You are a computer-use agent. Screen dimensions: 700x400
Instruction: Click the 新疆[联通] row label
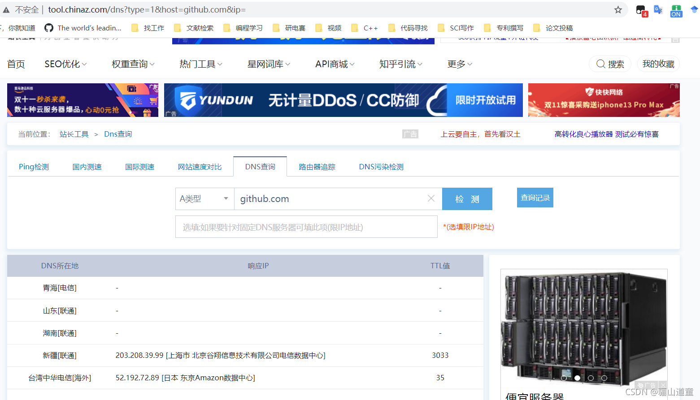pyautogui.click(x=60, y=355)
